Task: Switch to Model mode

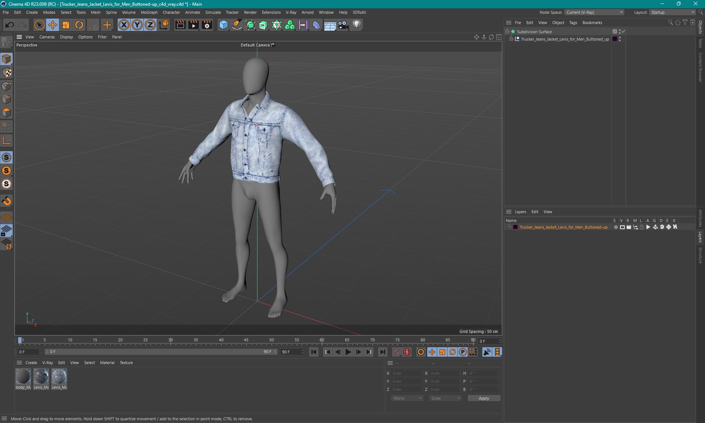Action: tap(7, 59)
